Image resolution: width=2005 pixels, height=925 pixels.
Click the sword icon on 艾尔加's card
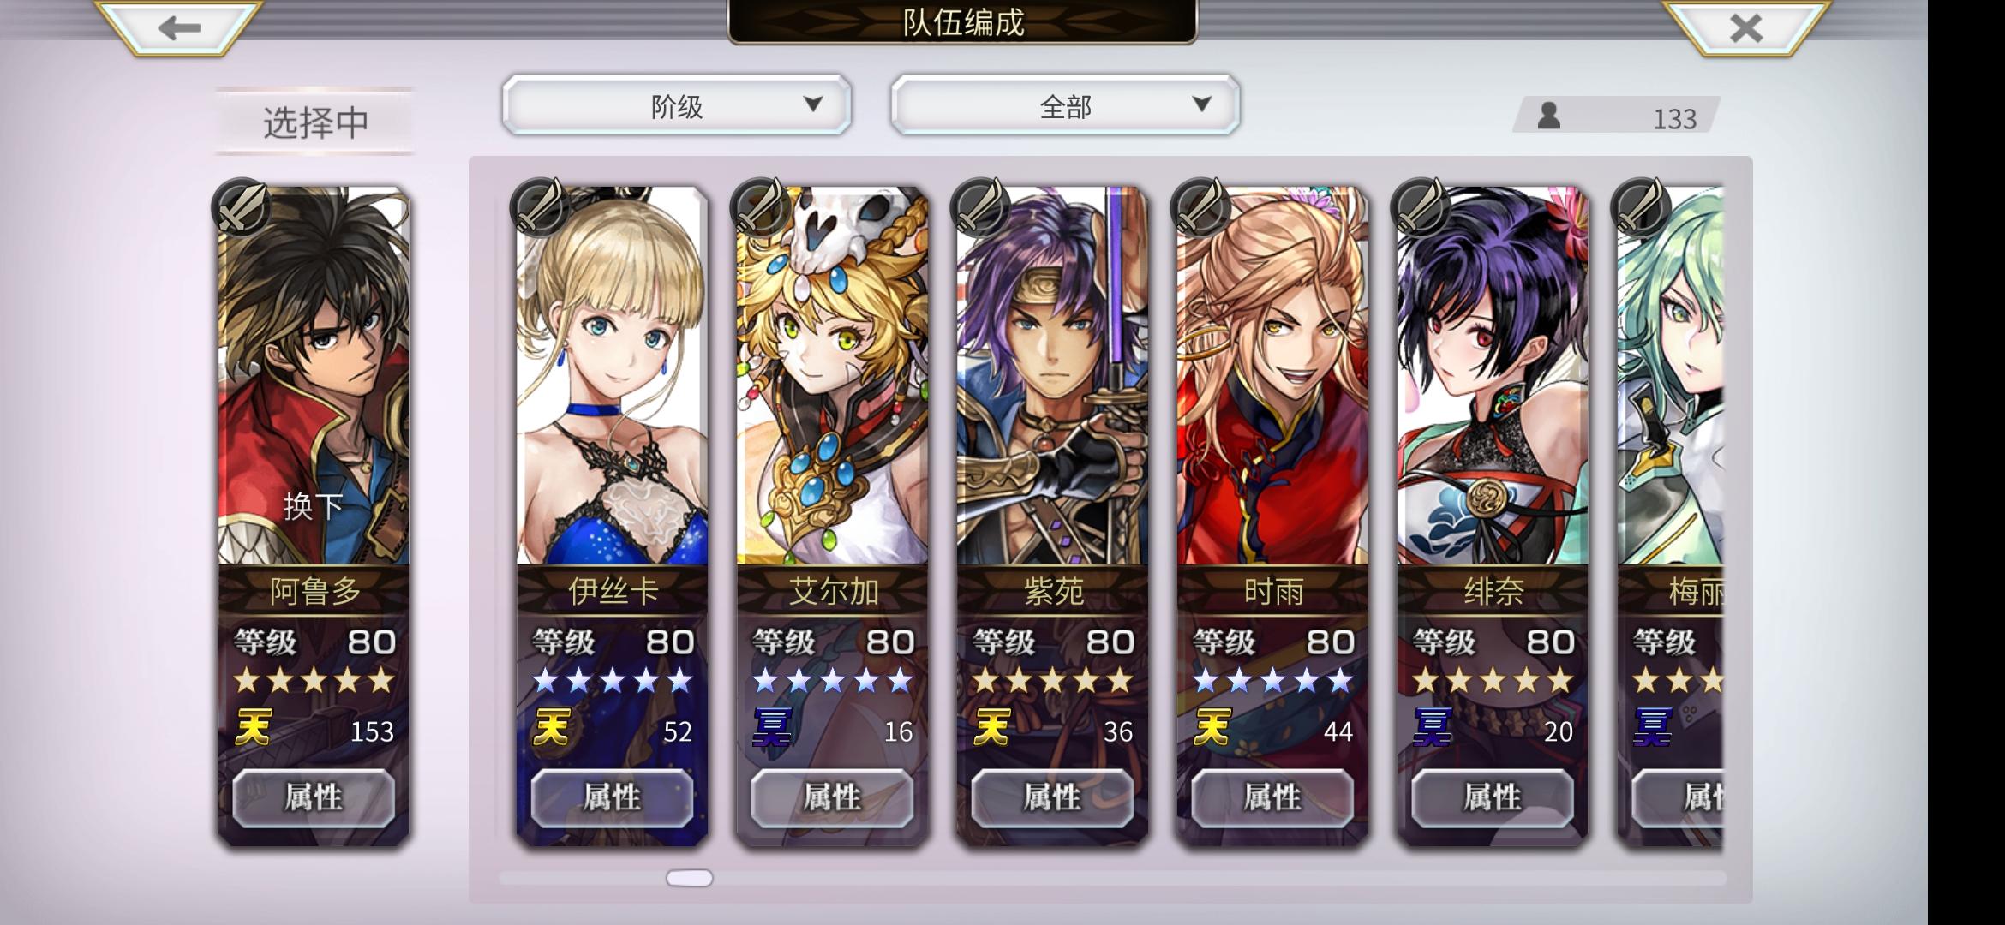click(758, 206)
